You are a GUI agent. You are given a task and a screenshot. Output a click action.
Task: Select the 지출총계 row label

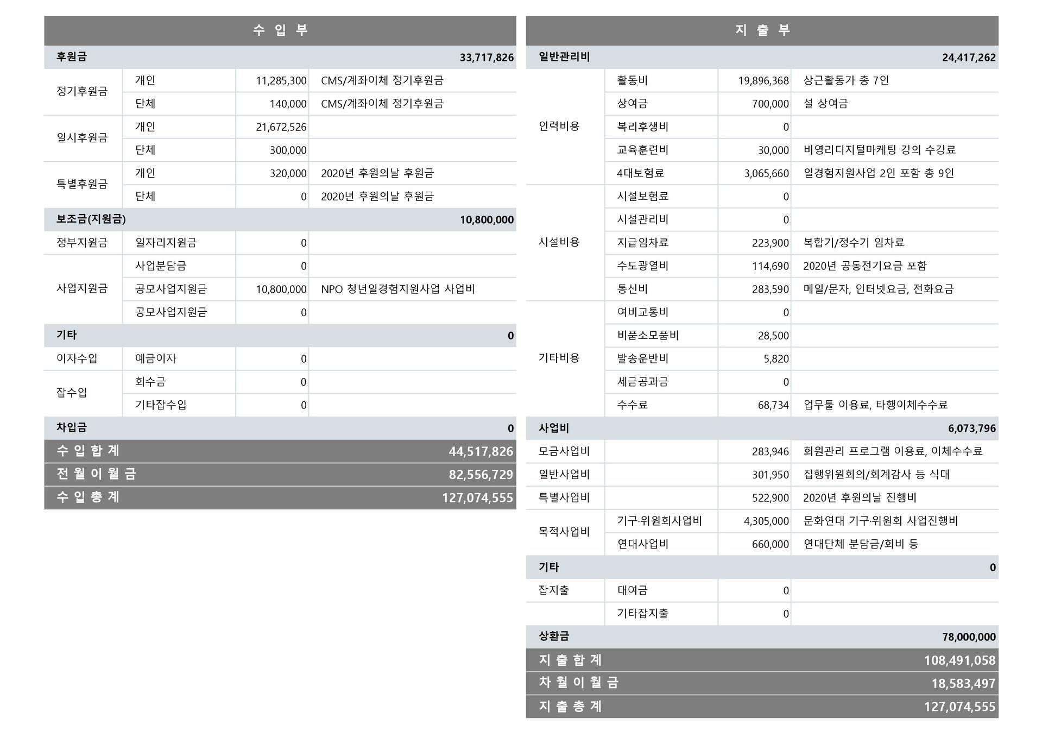tap(570, 707)
